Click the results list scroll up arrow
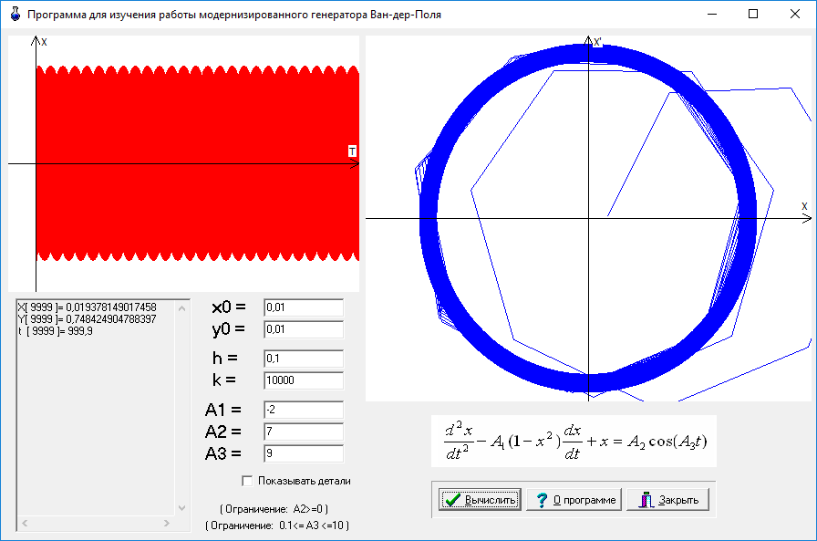Image resolution: width=817 pixels, height=541 pixels. (x=181, y=308)
